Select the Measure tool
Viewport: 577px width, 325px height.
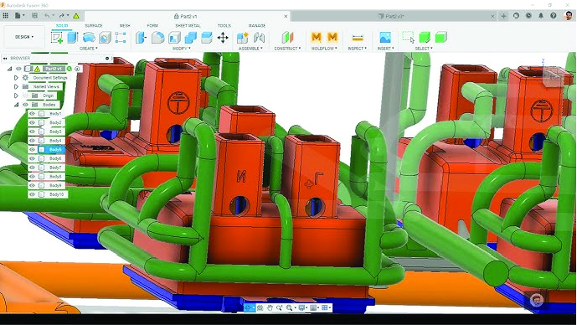(x=358, y=38)
